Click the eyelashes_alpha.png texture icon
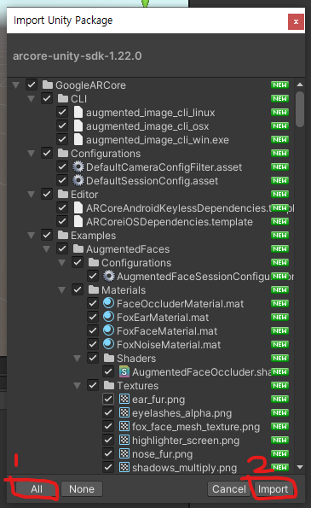This screenshot has height=508, width=311. click(124, 412)
